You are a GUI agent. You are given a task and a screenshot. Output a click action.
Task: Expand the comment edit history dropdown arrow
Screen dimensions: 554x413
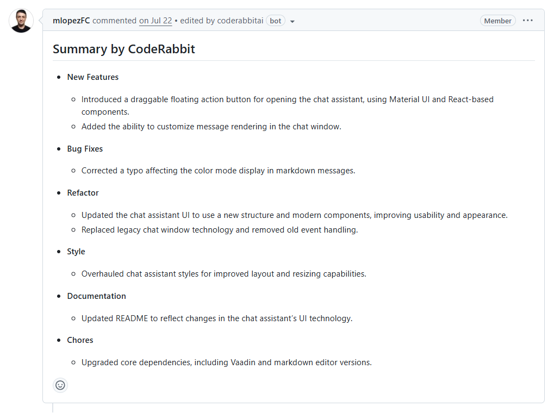point(292,21)
